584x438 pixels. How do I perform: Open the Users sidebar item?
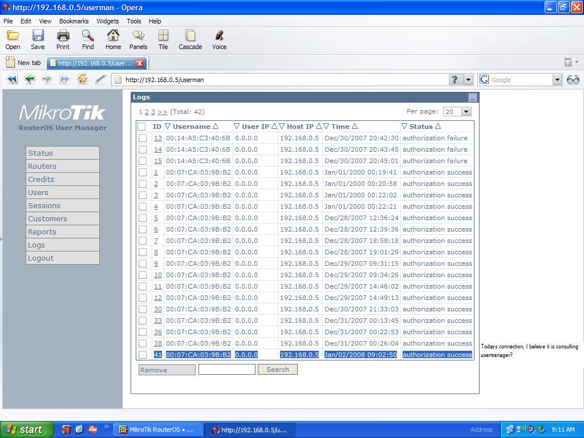[63, 193]
